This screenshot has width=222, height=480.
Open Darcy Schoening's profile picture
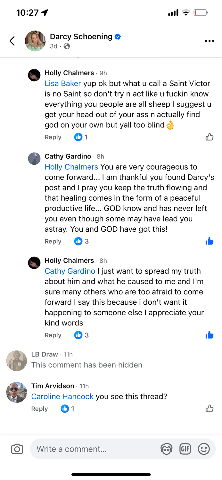35,41
